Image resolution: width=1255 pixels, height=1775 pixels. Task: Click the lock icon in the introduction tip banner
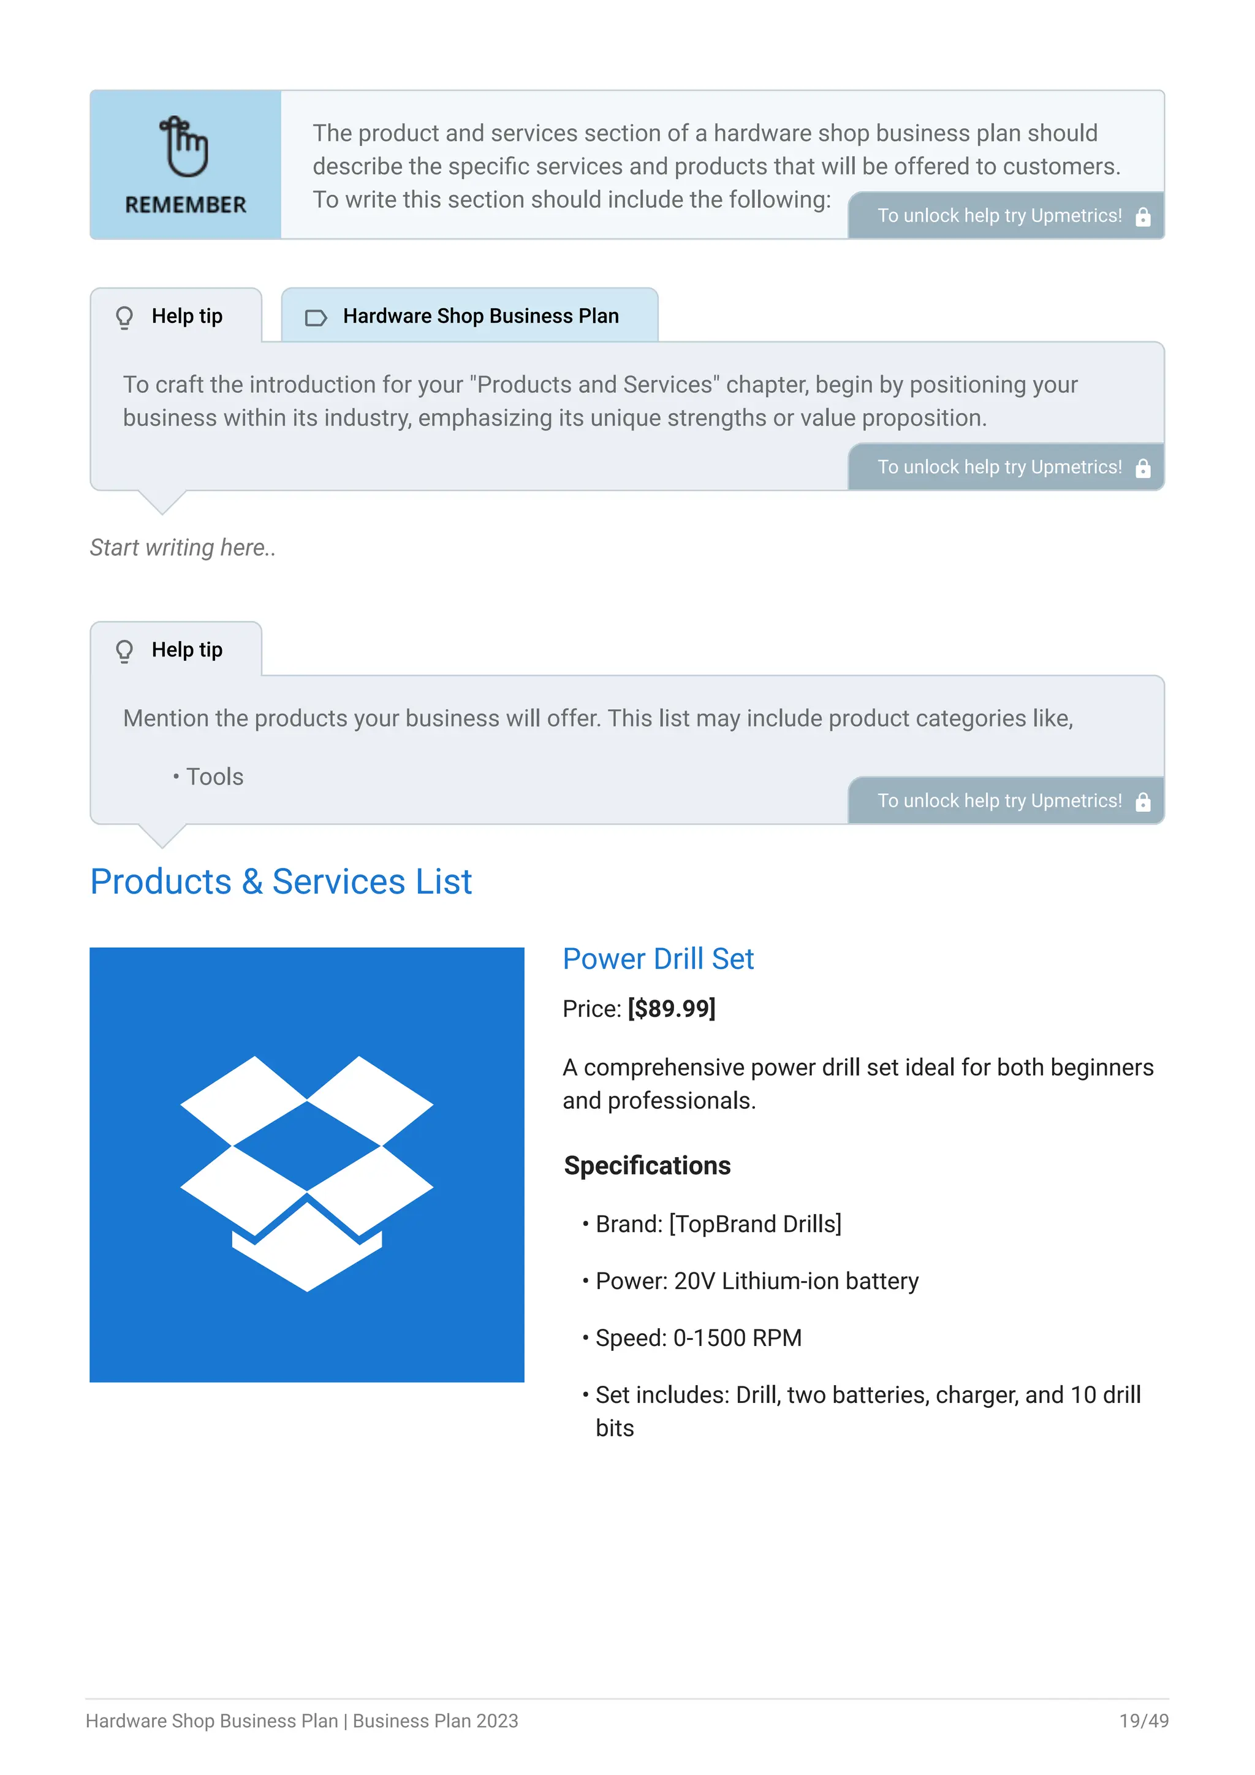click(x=1143, y=468)
